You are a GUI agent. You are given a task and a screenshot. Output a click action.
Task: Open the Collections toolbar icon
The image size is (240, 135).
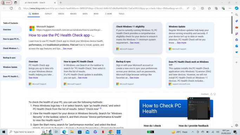pos(216,8)
